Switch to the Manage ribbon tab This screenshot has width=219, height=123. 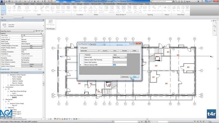(79, 4)
